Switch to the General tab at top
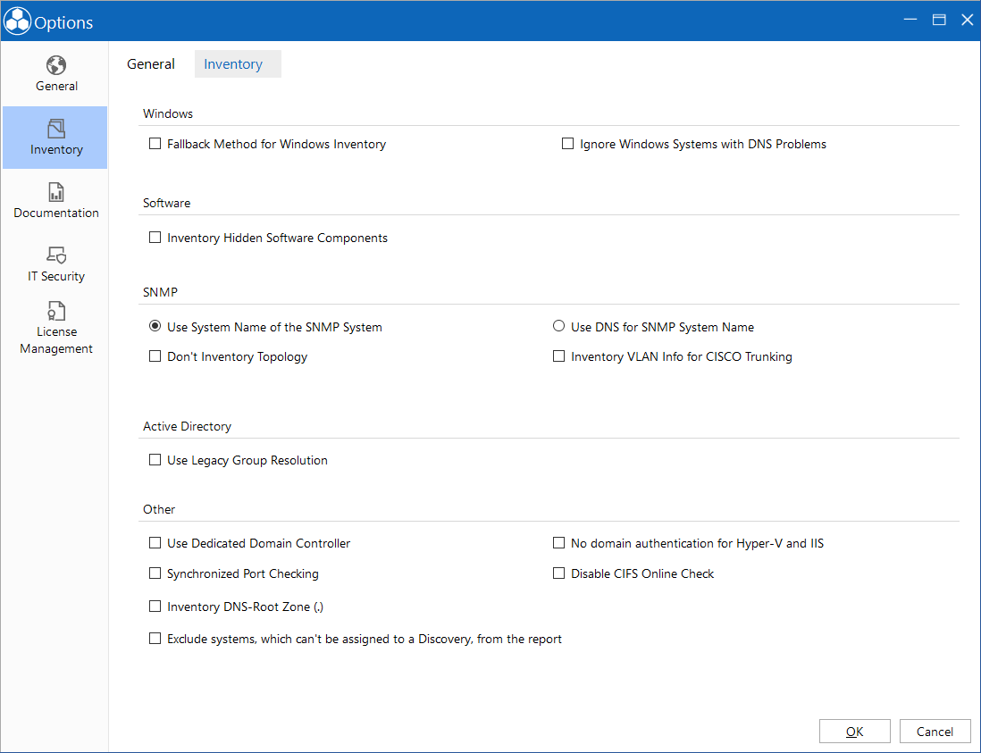981x753 pixels. (151, 63)
